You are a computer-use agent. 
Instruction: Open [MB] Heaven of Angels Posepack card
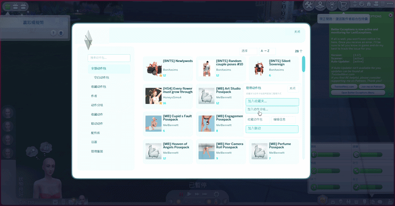pos(168,151)
